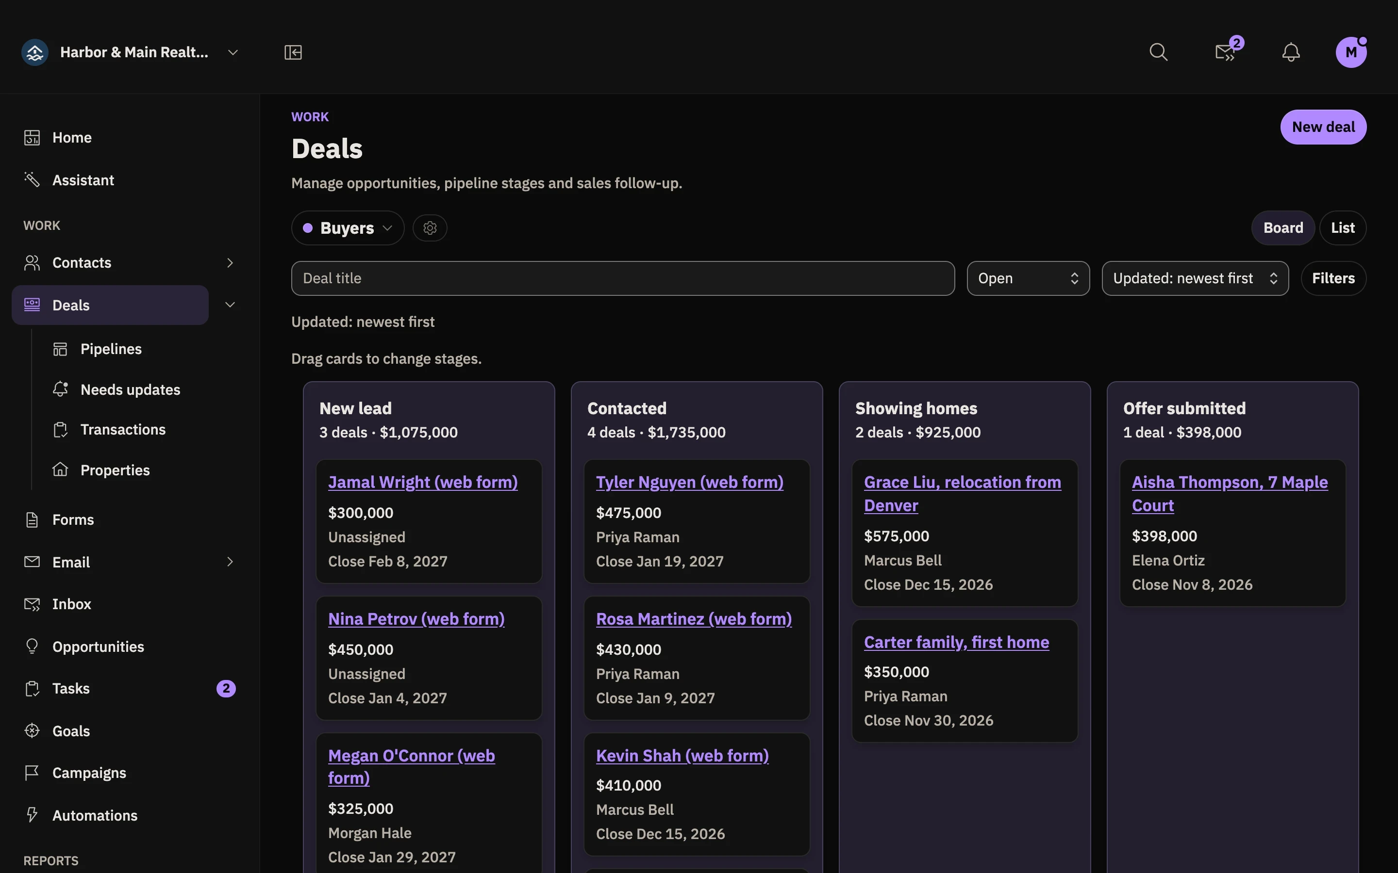Collapse the Deals submenu chevron
The image size is (1398, 873).
coord(230,305)
